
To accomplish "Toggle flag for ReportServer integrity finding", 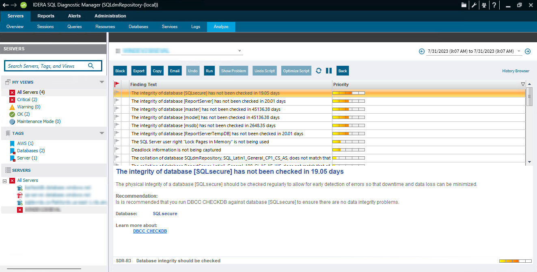I will [x=117, y=101].
